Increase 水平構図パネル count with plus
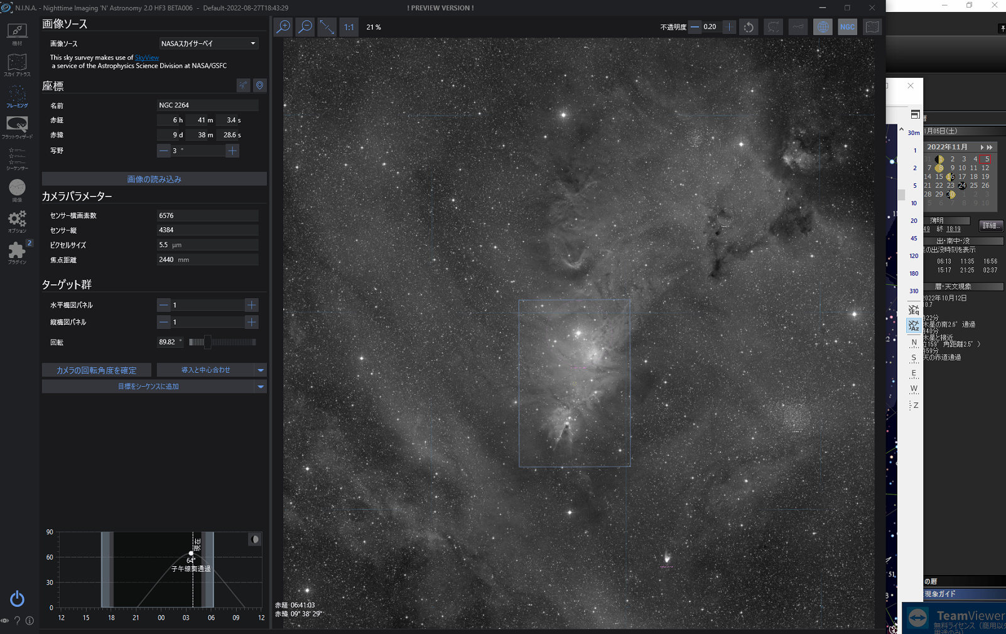This screenshot has height=634, width=1006. click(x=251, y=305)
